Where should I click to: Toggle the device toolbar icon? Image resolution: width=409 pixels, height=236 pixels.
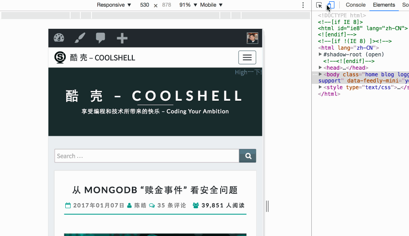pyautogui.click(x=330, y=5)
